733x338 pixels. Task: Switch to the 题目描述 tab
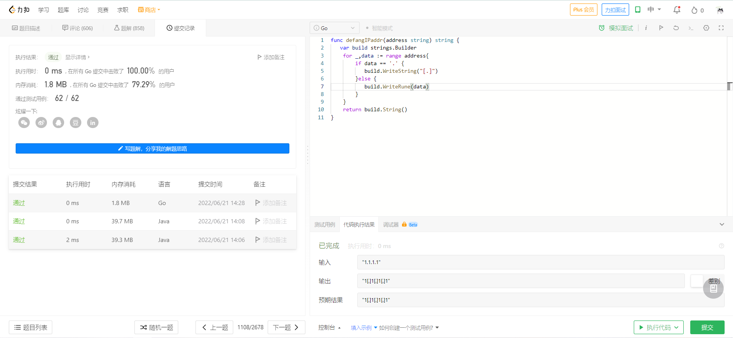click(x=26, y=28)
